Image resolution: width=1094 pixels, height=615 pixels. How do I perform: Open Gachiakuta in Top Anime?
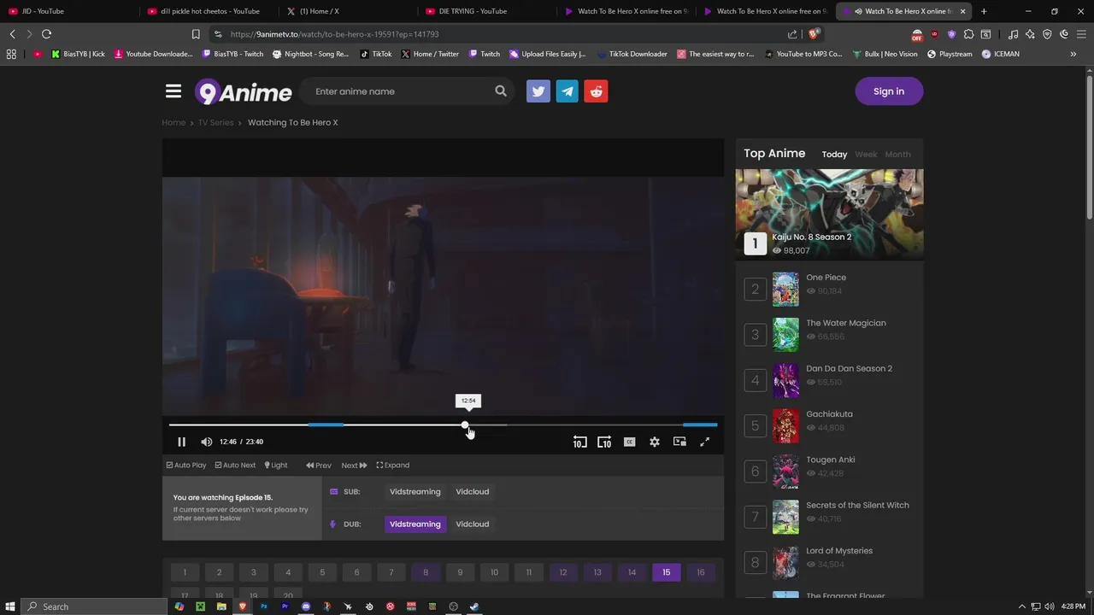pyautogui.click(x=829, y=414)
